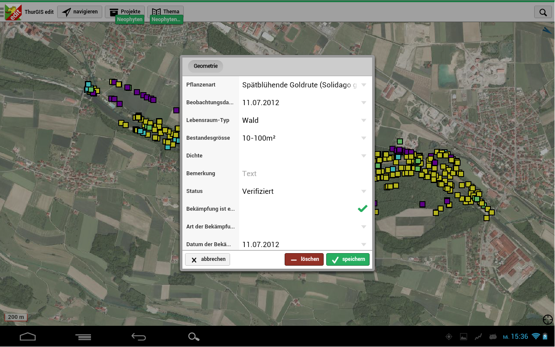Click the green speichern button
Screen dimensions: 555x347
pyautogui.click(x=348, y=259)
